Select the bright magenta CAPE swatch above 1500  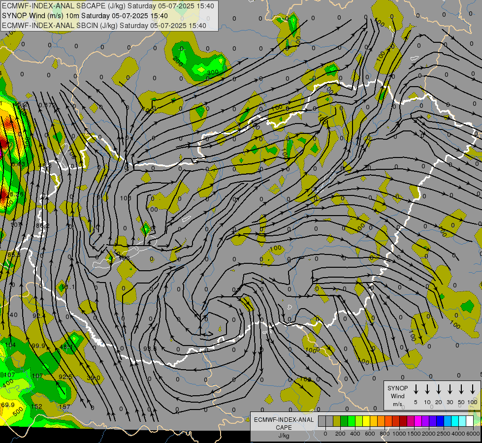[x=418, y=421]
